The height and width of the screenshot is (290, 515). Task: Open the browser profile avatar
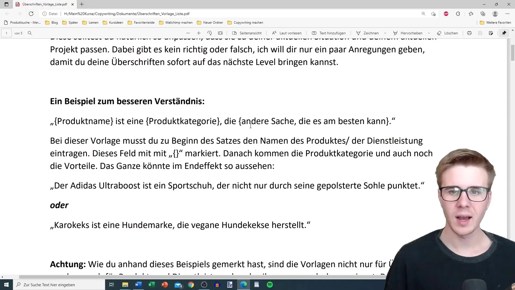[x=495, y=14]
